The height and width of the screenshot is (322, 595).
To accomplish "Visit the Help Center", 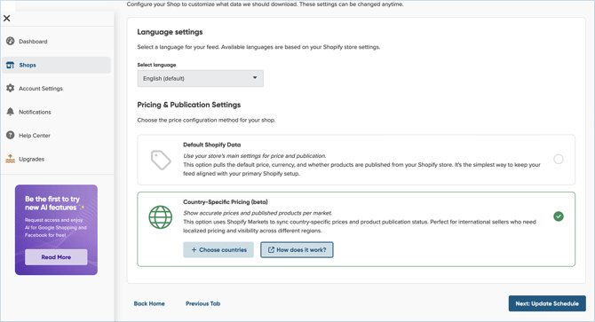I will click(x=56, y=135).
